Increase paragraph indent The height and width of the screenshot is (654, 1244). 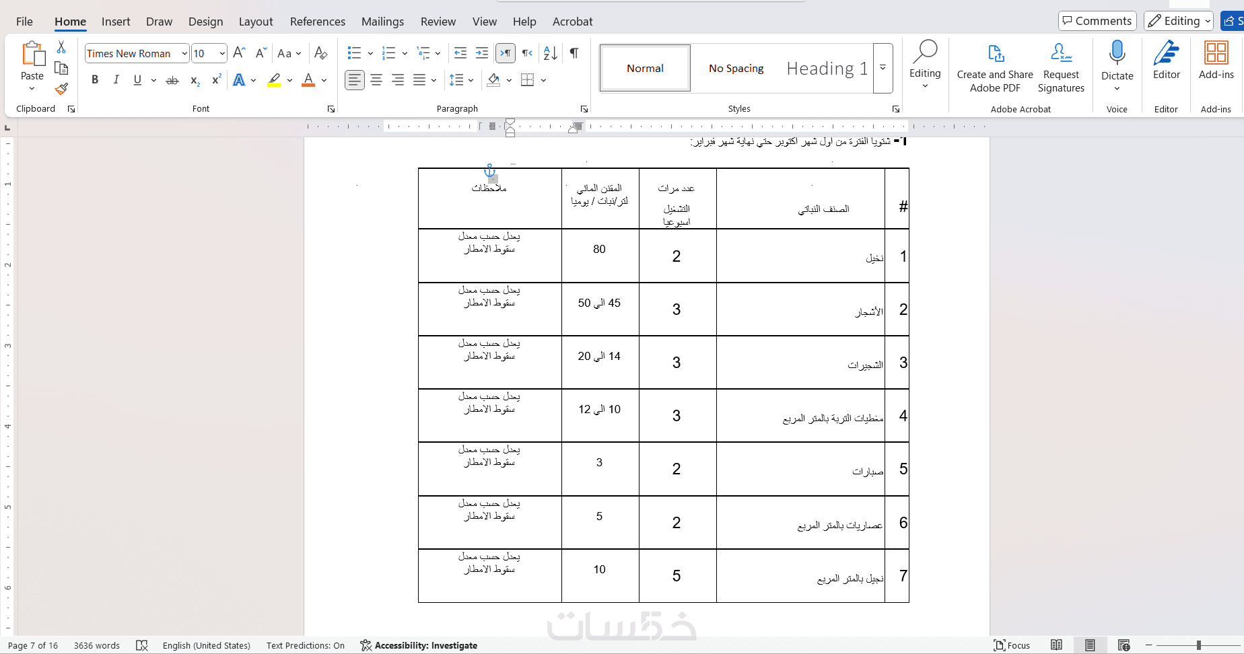[482, 53]
